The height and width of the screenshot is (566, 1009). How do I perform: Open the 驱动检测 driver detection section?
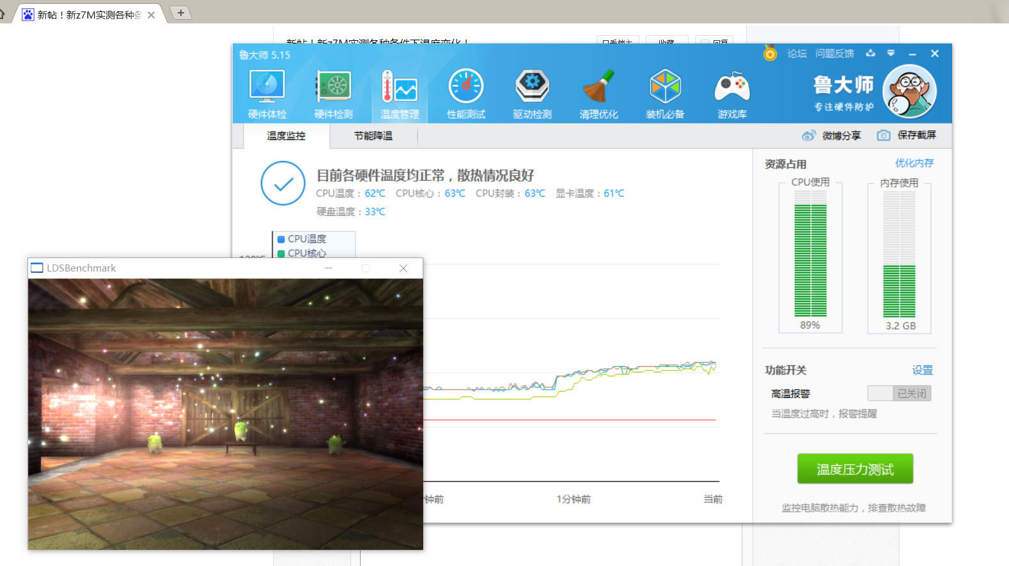[533, 95]
